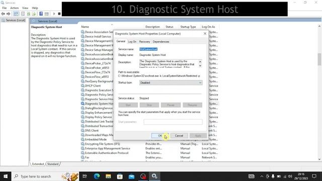Viewport: 322px width, 181px height.
Task: Click the Stop Service square icon in toolbar
Action: click(x=59, y=14)
